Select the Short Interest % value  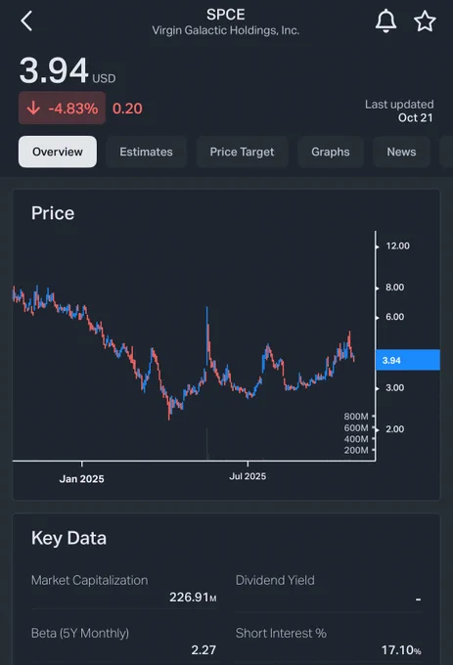401,649
